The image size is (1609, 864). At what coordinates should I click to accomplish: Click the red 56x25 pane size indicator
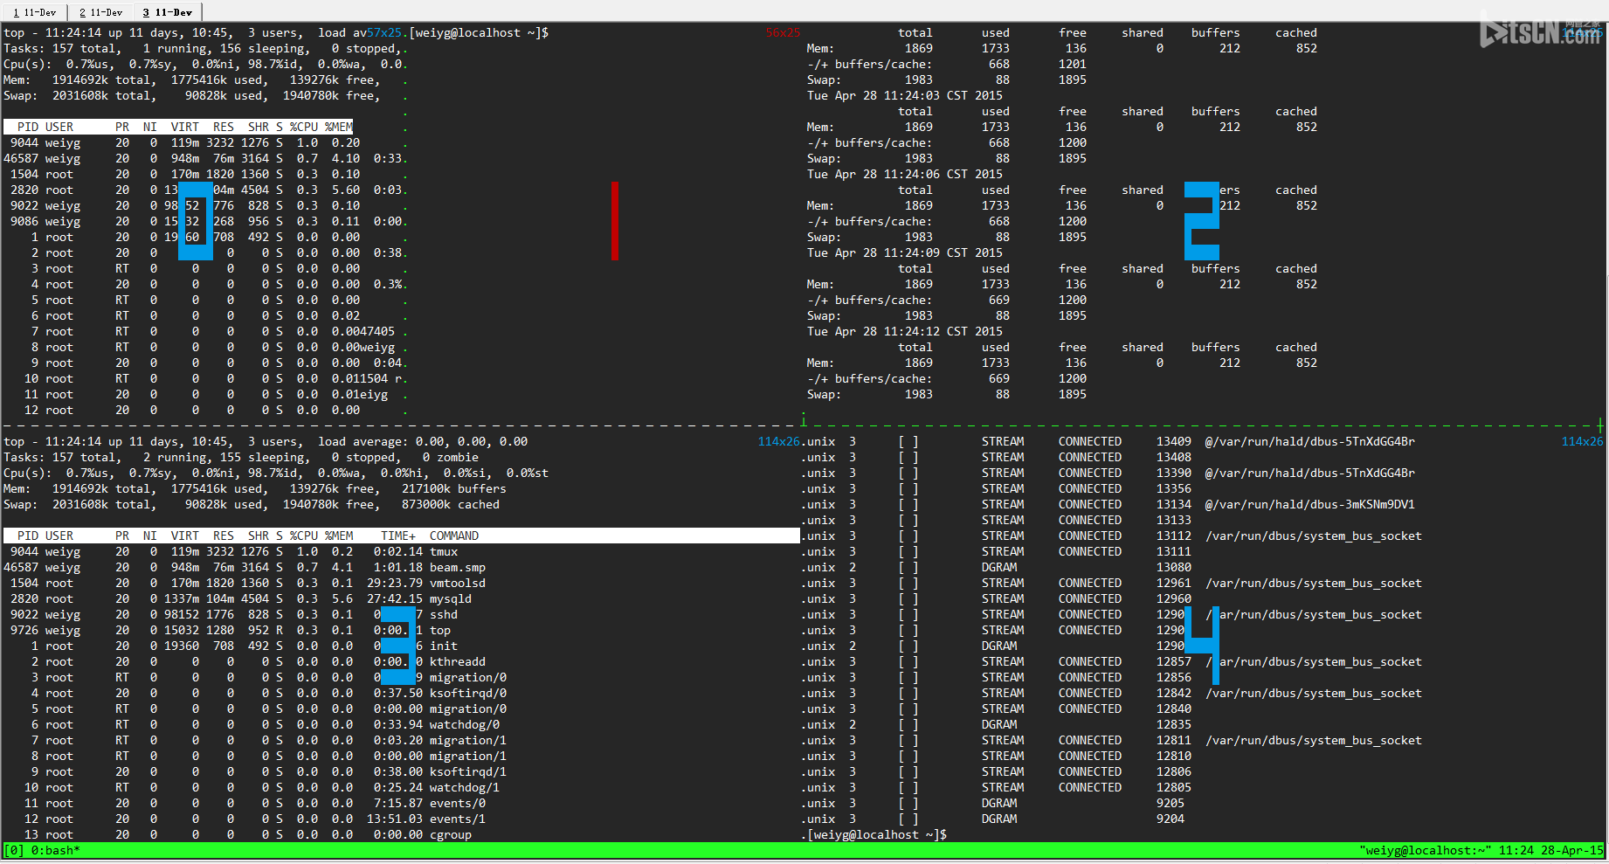pyautogui.click(x=783, y=33)
